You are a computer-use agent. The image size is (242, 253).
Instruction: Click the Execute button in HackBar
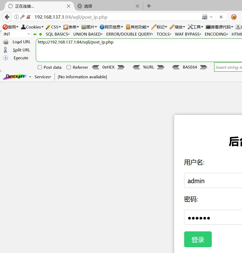coord(21,58)
